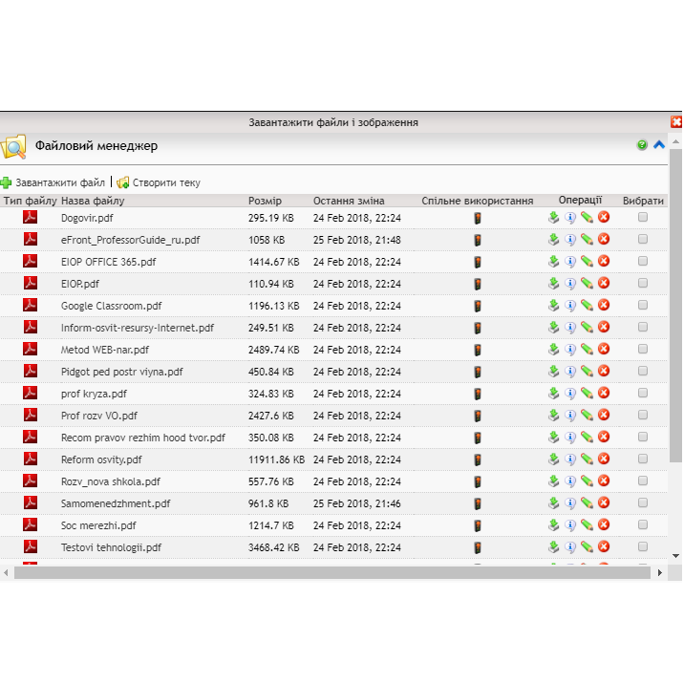
Task: Check the prof kryza.pdf row
Action: 643,393
